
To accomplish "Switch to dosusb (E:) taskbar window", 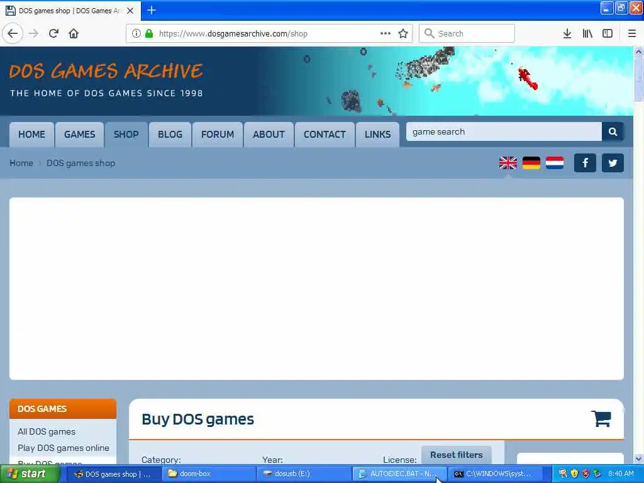I will point(303,474).
